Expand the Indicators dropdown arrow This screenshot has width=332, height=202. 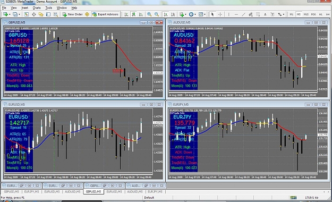[185, 14]
